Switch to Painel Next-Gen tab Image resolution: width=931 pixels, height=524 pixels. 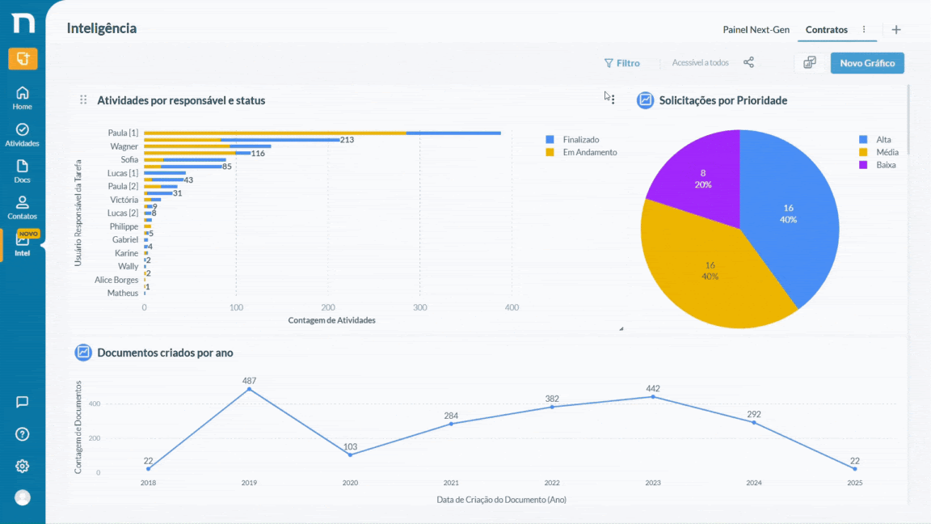pos(756,30)
